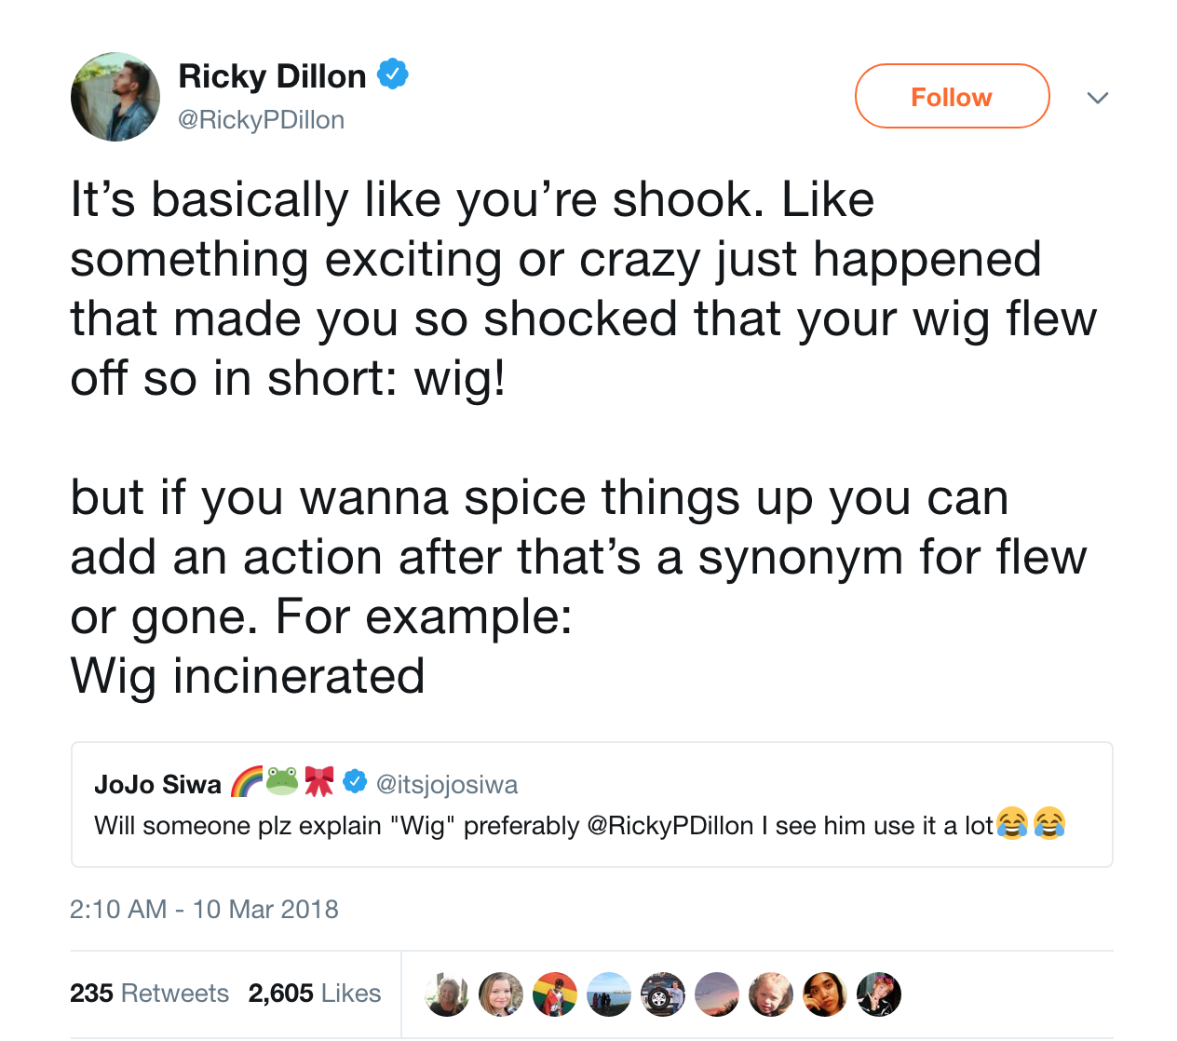Open Ricky Dillon display name link

[272, 76]
